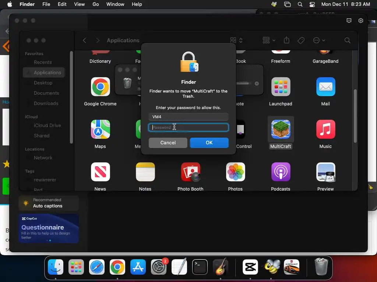Select Desktop in the Finder sidebar
The image size is (377, 282).
(x=44, y=83)
